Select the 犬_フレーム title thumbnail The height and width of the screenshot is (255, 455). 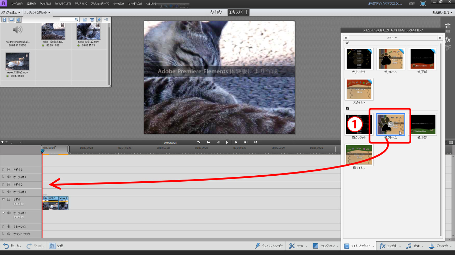pos(391,59)
